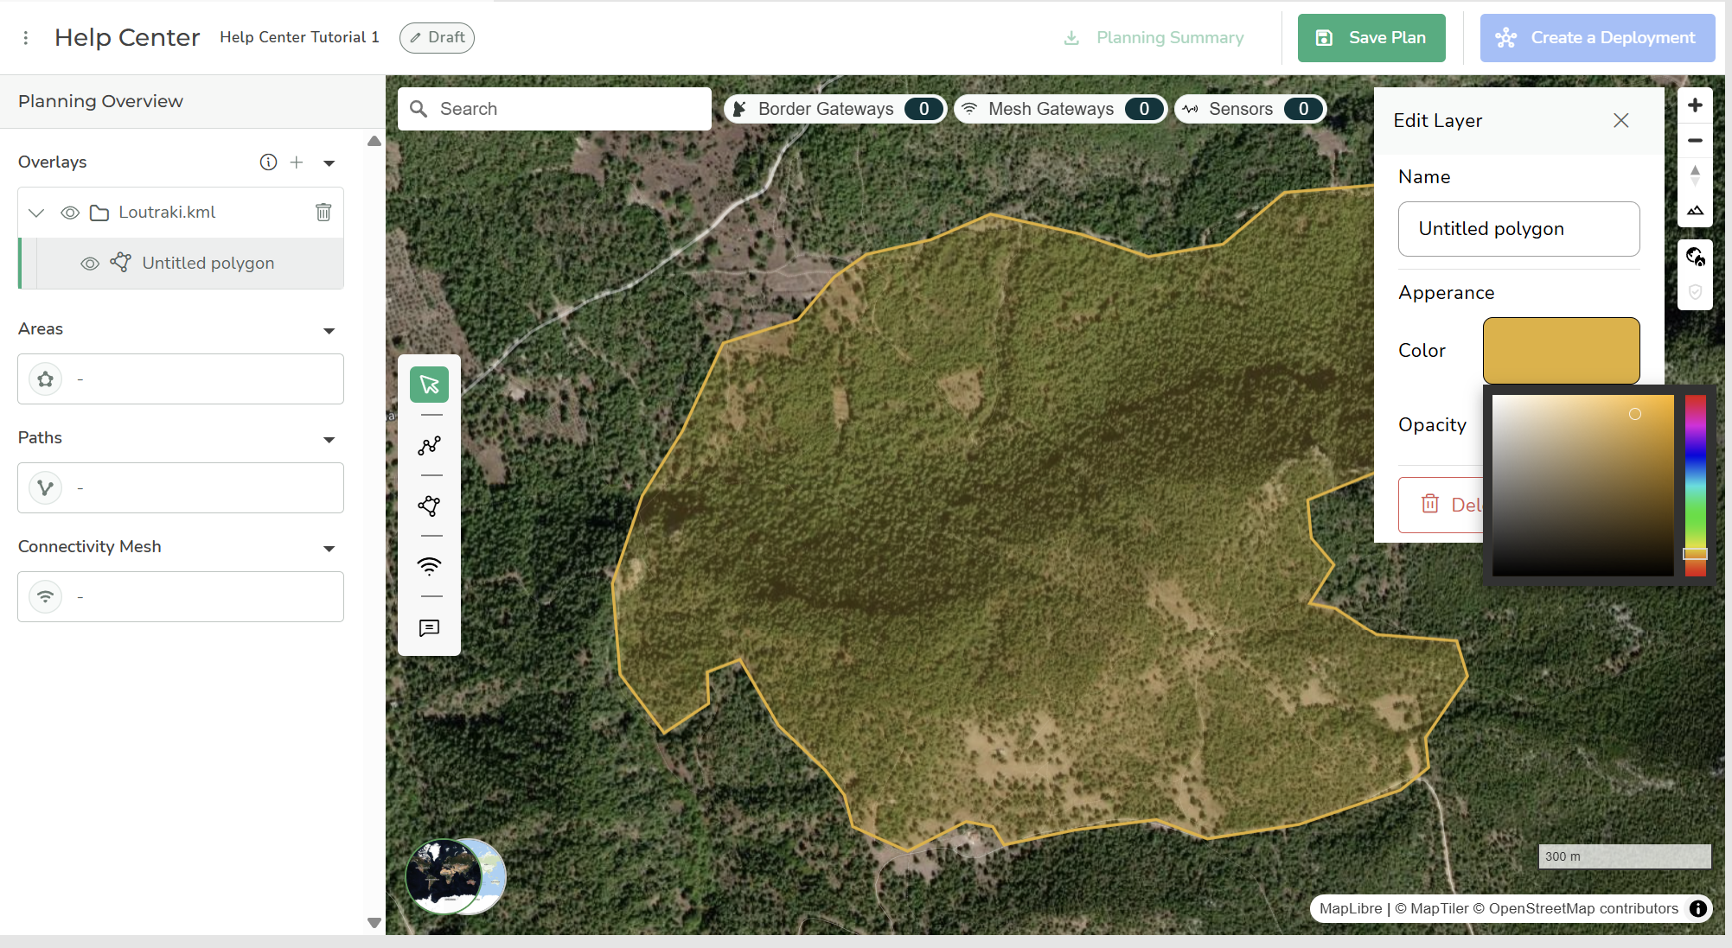Screen dimensions: 1732x948
Task: Toggle terrain view on map
Action: tap(1695, 210)
